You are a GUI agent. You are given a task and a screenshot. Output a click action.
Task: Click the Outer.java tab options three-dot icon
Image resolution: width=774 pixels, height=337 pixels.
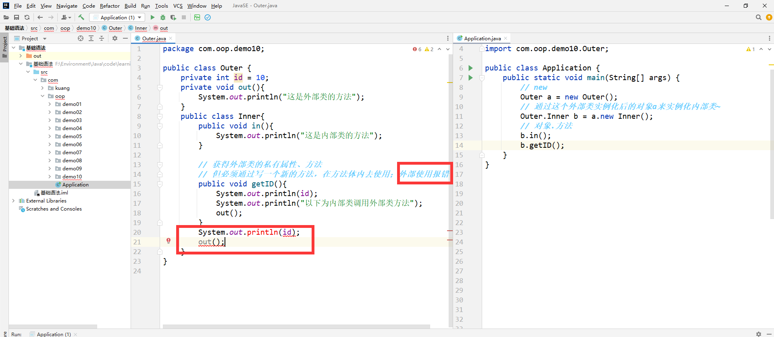(x=448, y=38)
